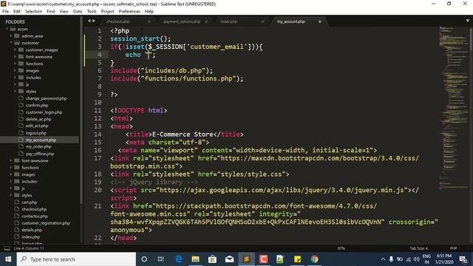Click Tab Size: 4 in status bar
The height and width of the screenshot is (266, 473).
419,248
